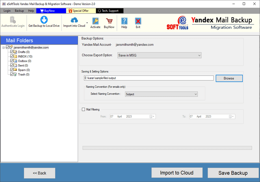Click the app icon in title bar
The width and height of the screenshot is (260, 182).
click(x=4, y=4)
